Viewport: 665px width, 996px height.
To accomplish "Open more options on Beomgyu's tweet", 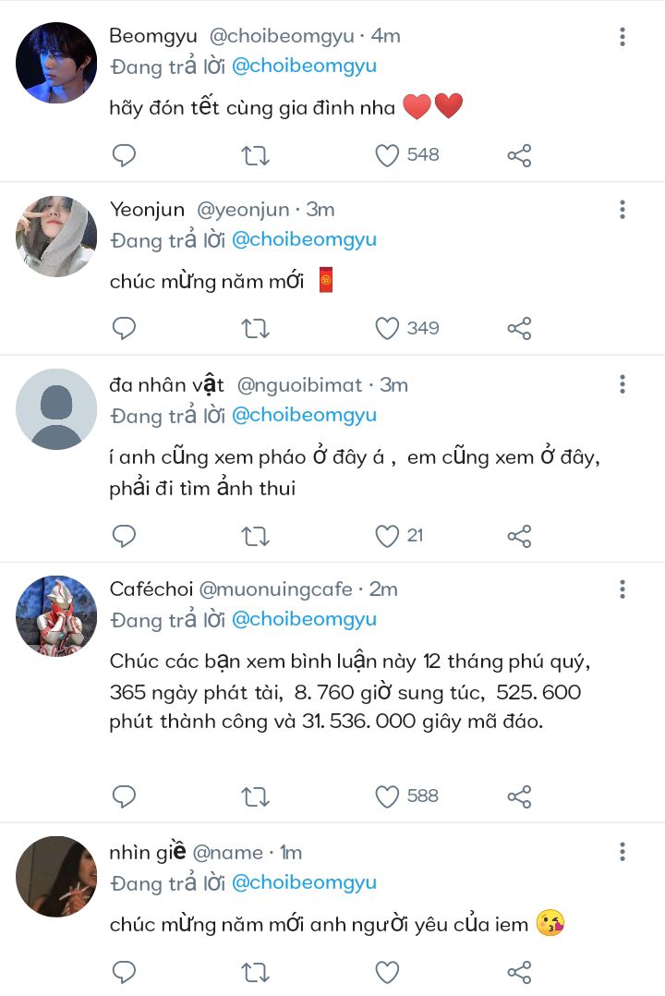I will pyautogui.click(x=623, y=37).
